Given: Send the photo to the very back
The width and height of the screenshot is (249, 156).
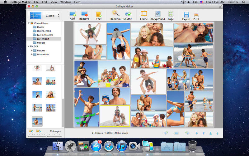Looking at the screenshot, I should point(210,133).
